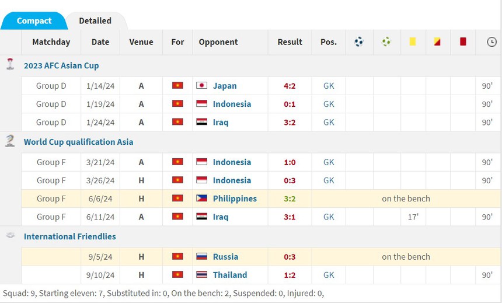The image size is (502, 303).
Task: Open the International Friendlies competition link
Action: [69, 236]
